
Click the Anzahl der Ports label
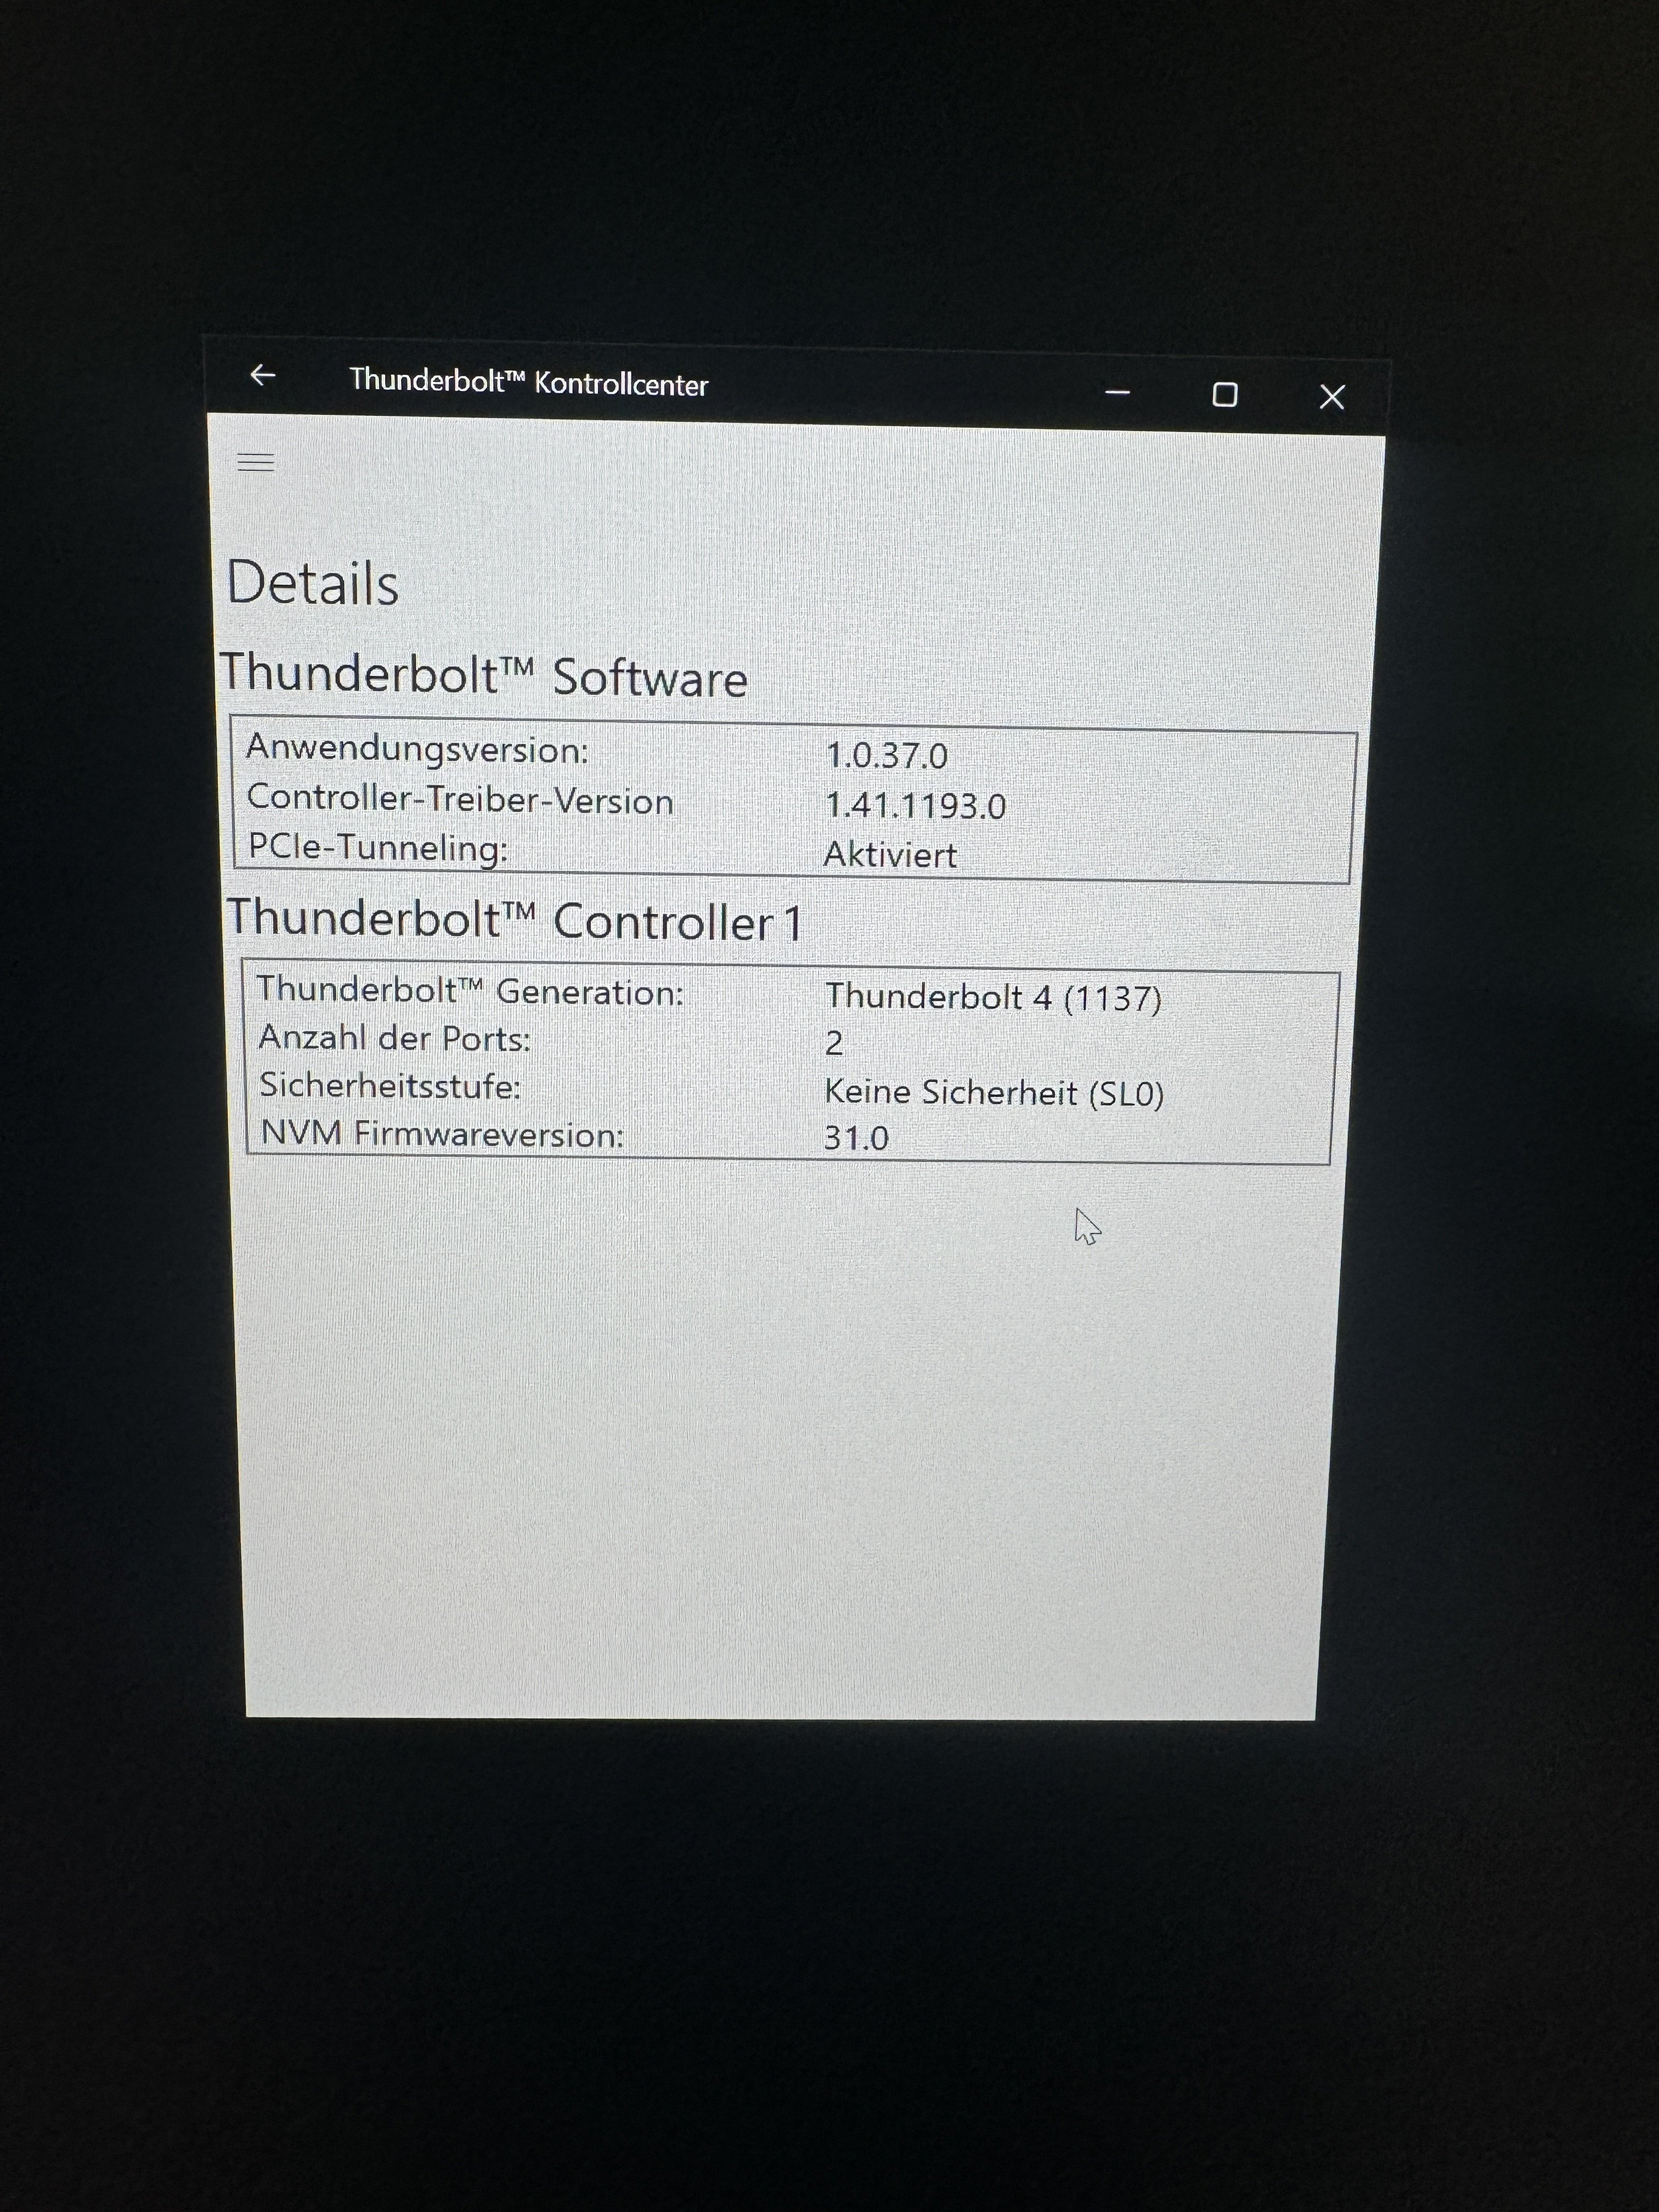394,1039
